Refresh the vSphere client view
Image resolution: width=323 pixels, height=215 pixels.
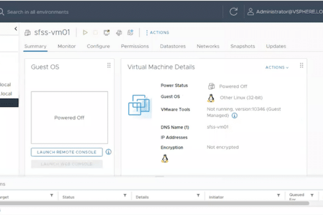tap(234, 12)
